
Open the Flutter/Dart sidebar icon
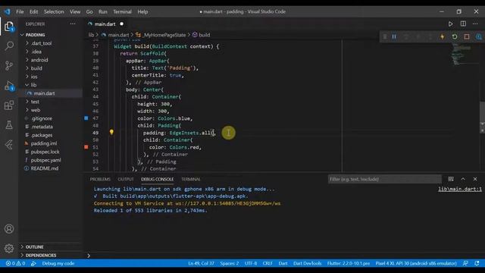9,145
